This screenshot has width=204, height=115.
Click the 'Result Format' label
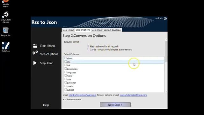point(71,42)
